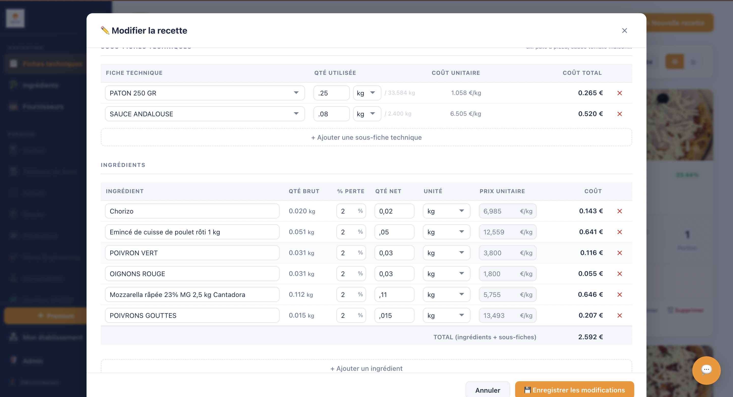Screen dimensions: 733x397
Task: Edit POIVRON VERT loss percentage field
Action: coord(351,253)
